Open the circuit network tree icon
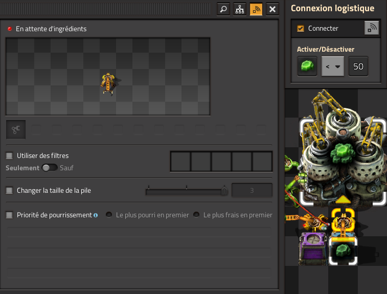The image size is (387, 294). 240,9
